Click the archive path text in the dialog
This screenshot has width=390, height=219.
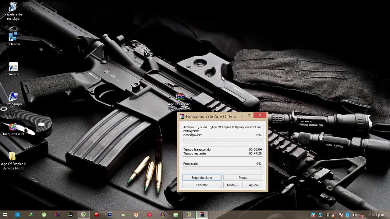222,127
